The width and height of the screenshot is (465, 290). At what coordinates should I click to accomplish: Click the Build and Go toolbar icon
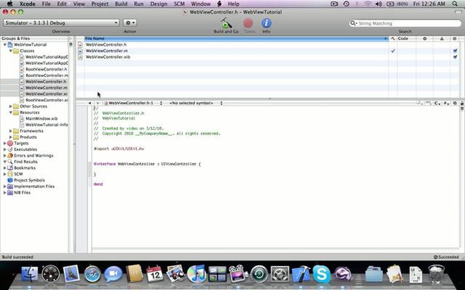[226, 23]
